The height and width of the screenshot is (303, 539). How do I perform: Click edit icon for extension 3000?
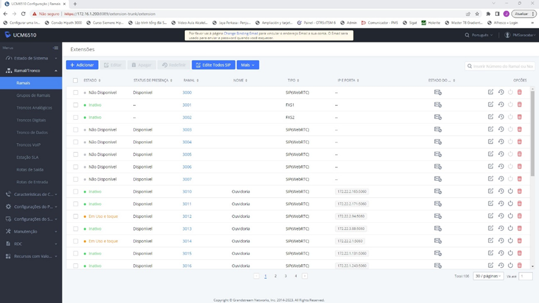[491, 92]
